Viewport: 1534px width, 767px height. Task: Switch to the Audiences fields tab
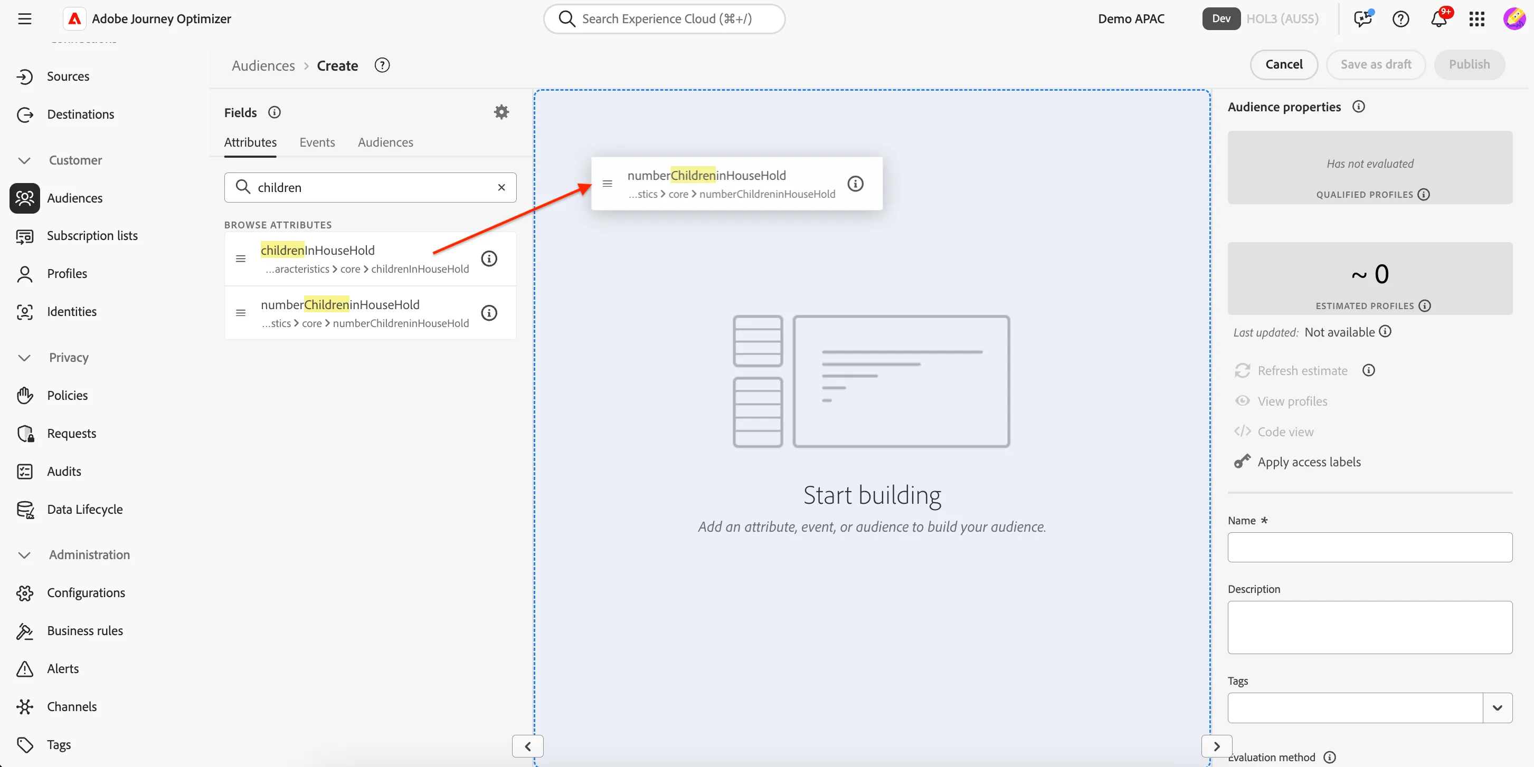tap(385, 142)
